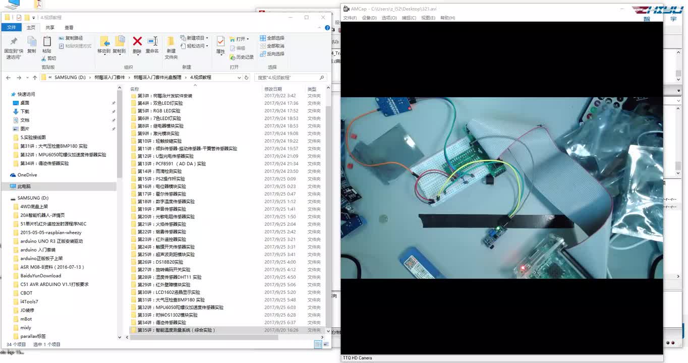Viewport: 688px width, 363px height.
Task: Click the Rename (重命名) icon
Action: pos(152,45)
